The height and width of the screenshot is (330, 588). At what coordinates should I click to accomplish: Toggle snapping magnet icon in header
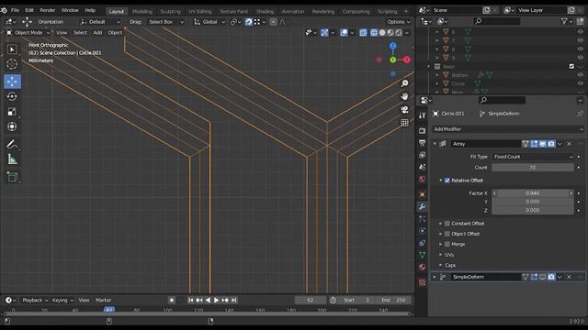tap(249, 22)
